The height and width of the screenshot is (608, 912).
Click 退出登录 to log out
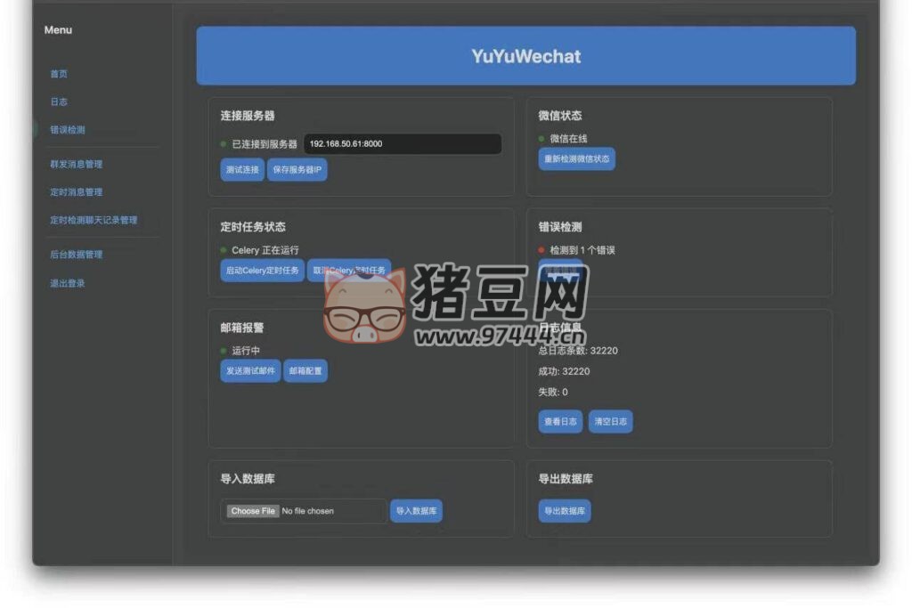click(68, 283)
